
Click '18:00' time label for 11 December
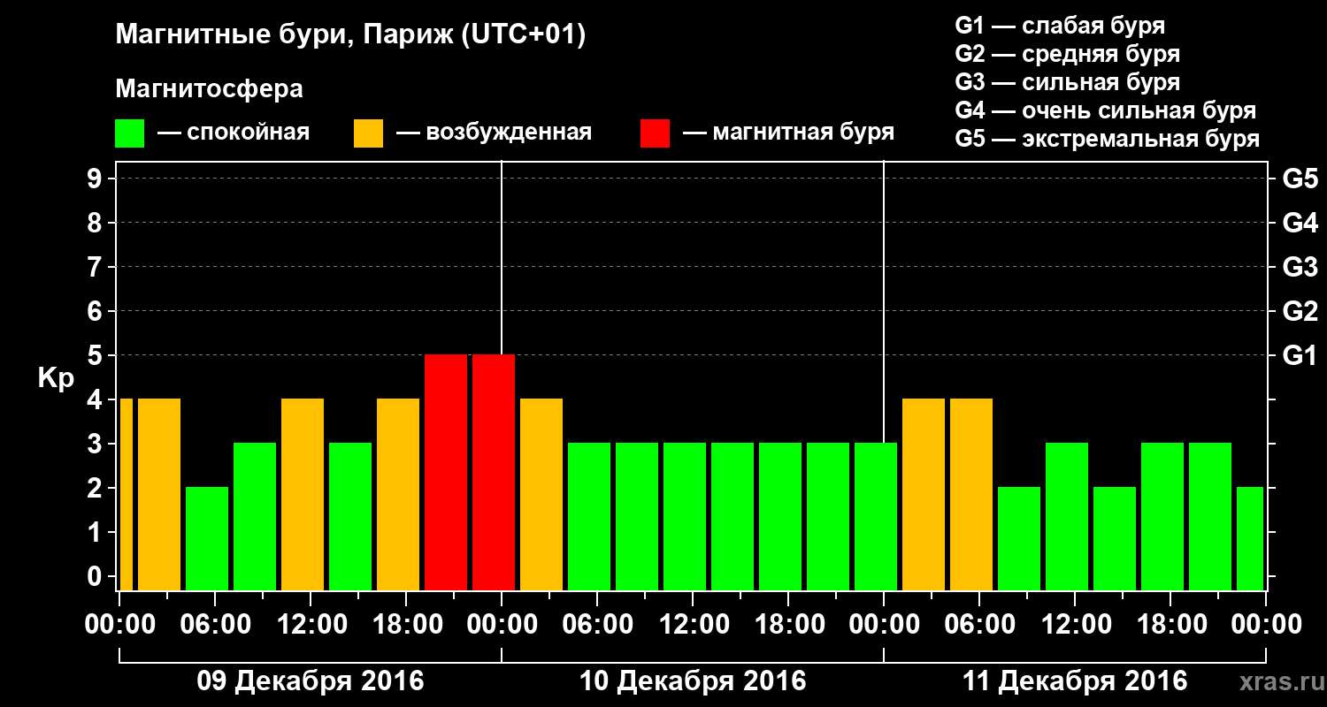1170,625
